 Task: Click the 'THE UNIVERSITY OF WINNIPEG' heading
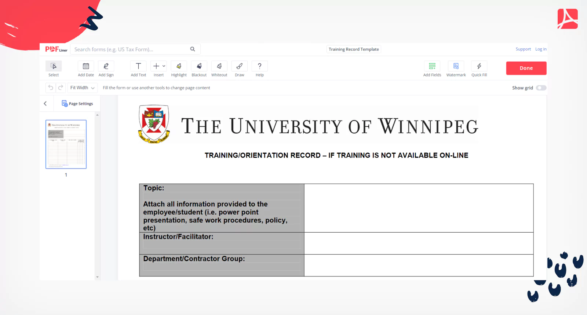coord(330,126)
